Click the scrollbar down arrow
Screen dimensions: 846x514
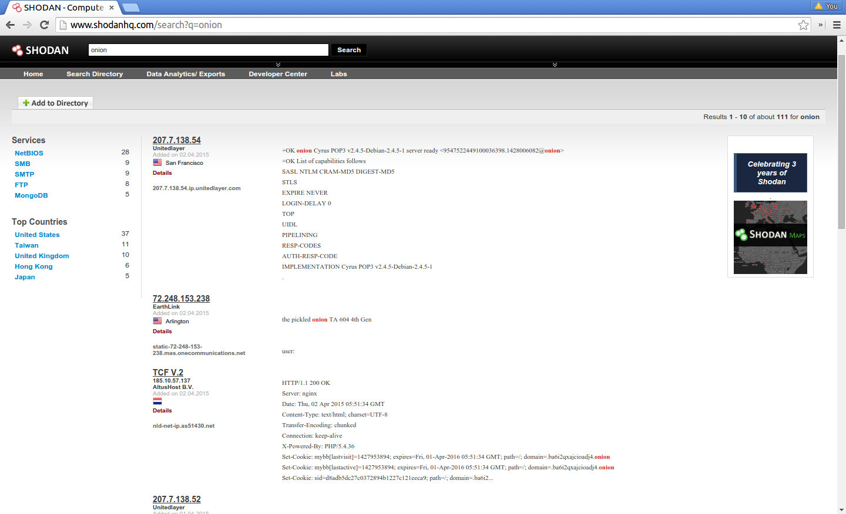(841, 510)
